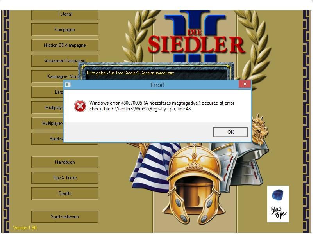Open Mission CD-Kampagne
Screen dimensions: 327x234
click(64, 45)
